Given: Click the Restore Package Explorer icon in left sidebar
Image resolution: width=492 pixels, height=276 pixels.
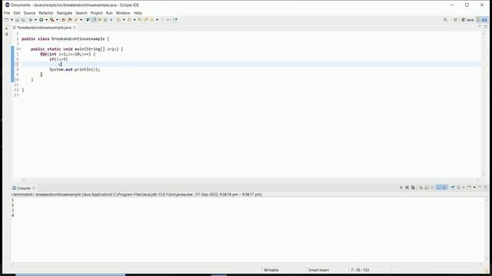Looking at the screenshot, I should coord(6,28).
